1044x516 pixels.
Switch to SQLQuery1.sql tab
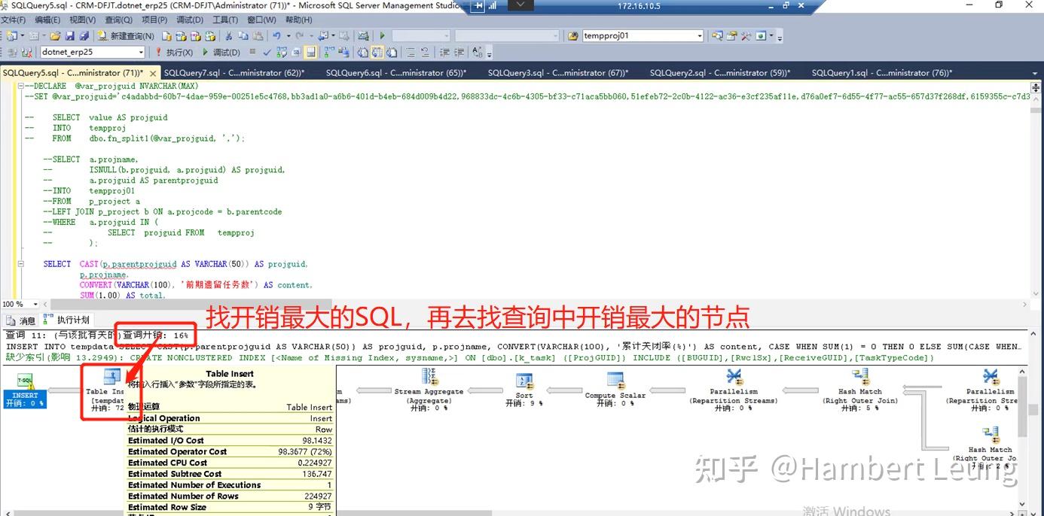(882, 73)
